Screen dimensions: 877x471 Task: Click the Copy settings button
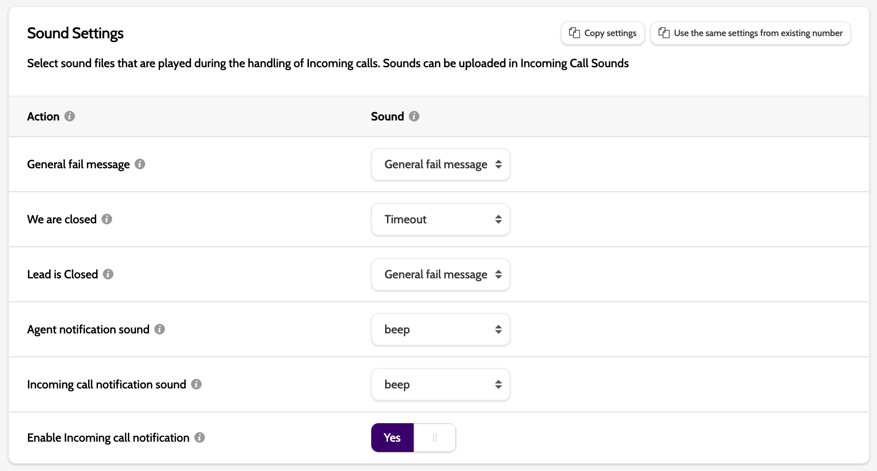point(602,33)
